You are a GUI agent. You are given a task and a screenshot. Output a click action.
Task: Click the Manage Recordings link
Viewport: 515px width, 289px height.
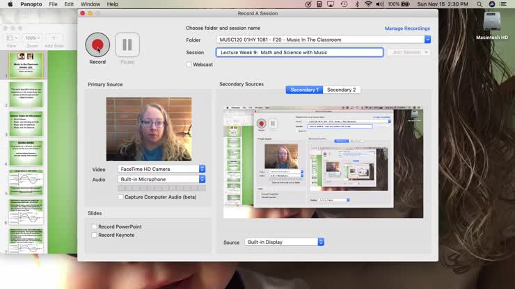(x=407, y=28)
